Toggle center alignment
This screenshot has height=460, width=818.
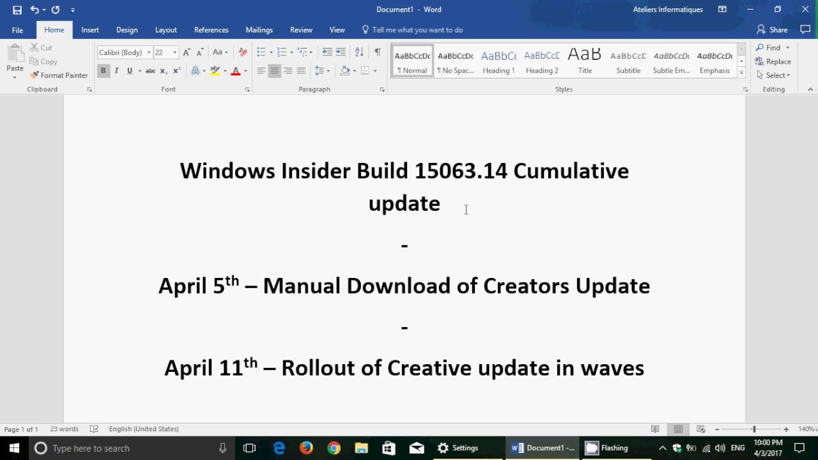pyautogui.click(x=274, y=71)
